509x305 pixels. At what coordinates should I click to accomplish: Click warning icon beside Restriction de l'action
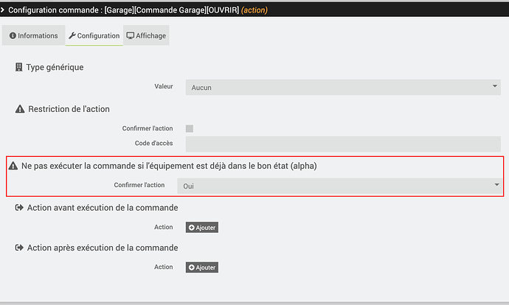20,109
